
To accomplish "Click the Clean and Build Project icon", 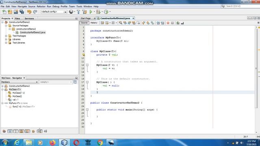I will [84, 12].
